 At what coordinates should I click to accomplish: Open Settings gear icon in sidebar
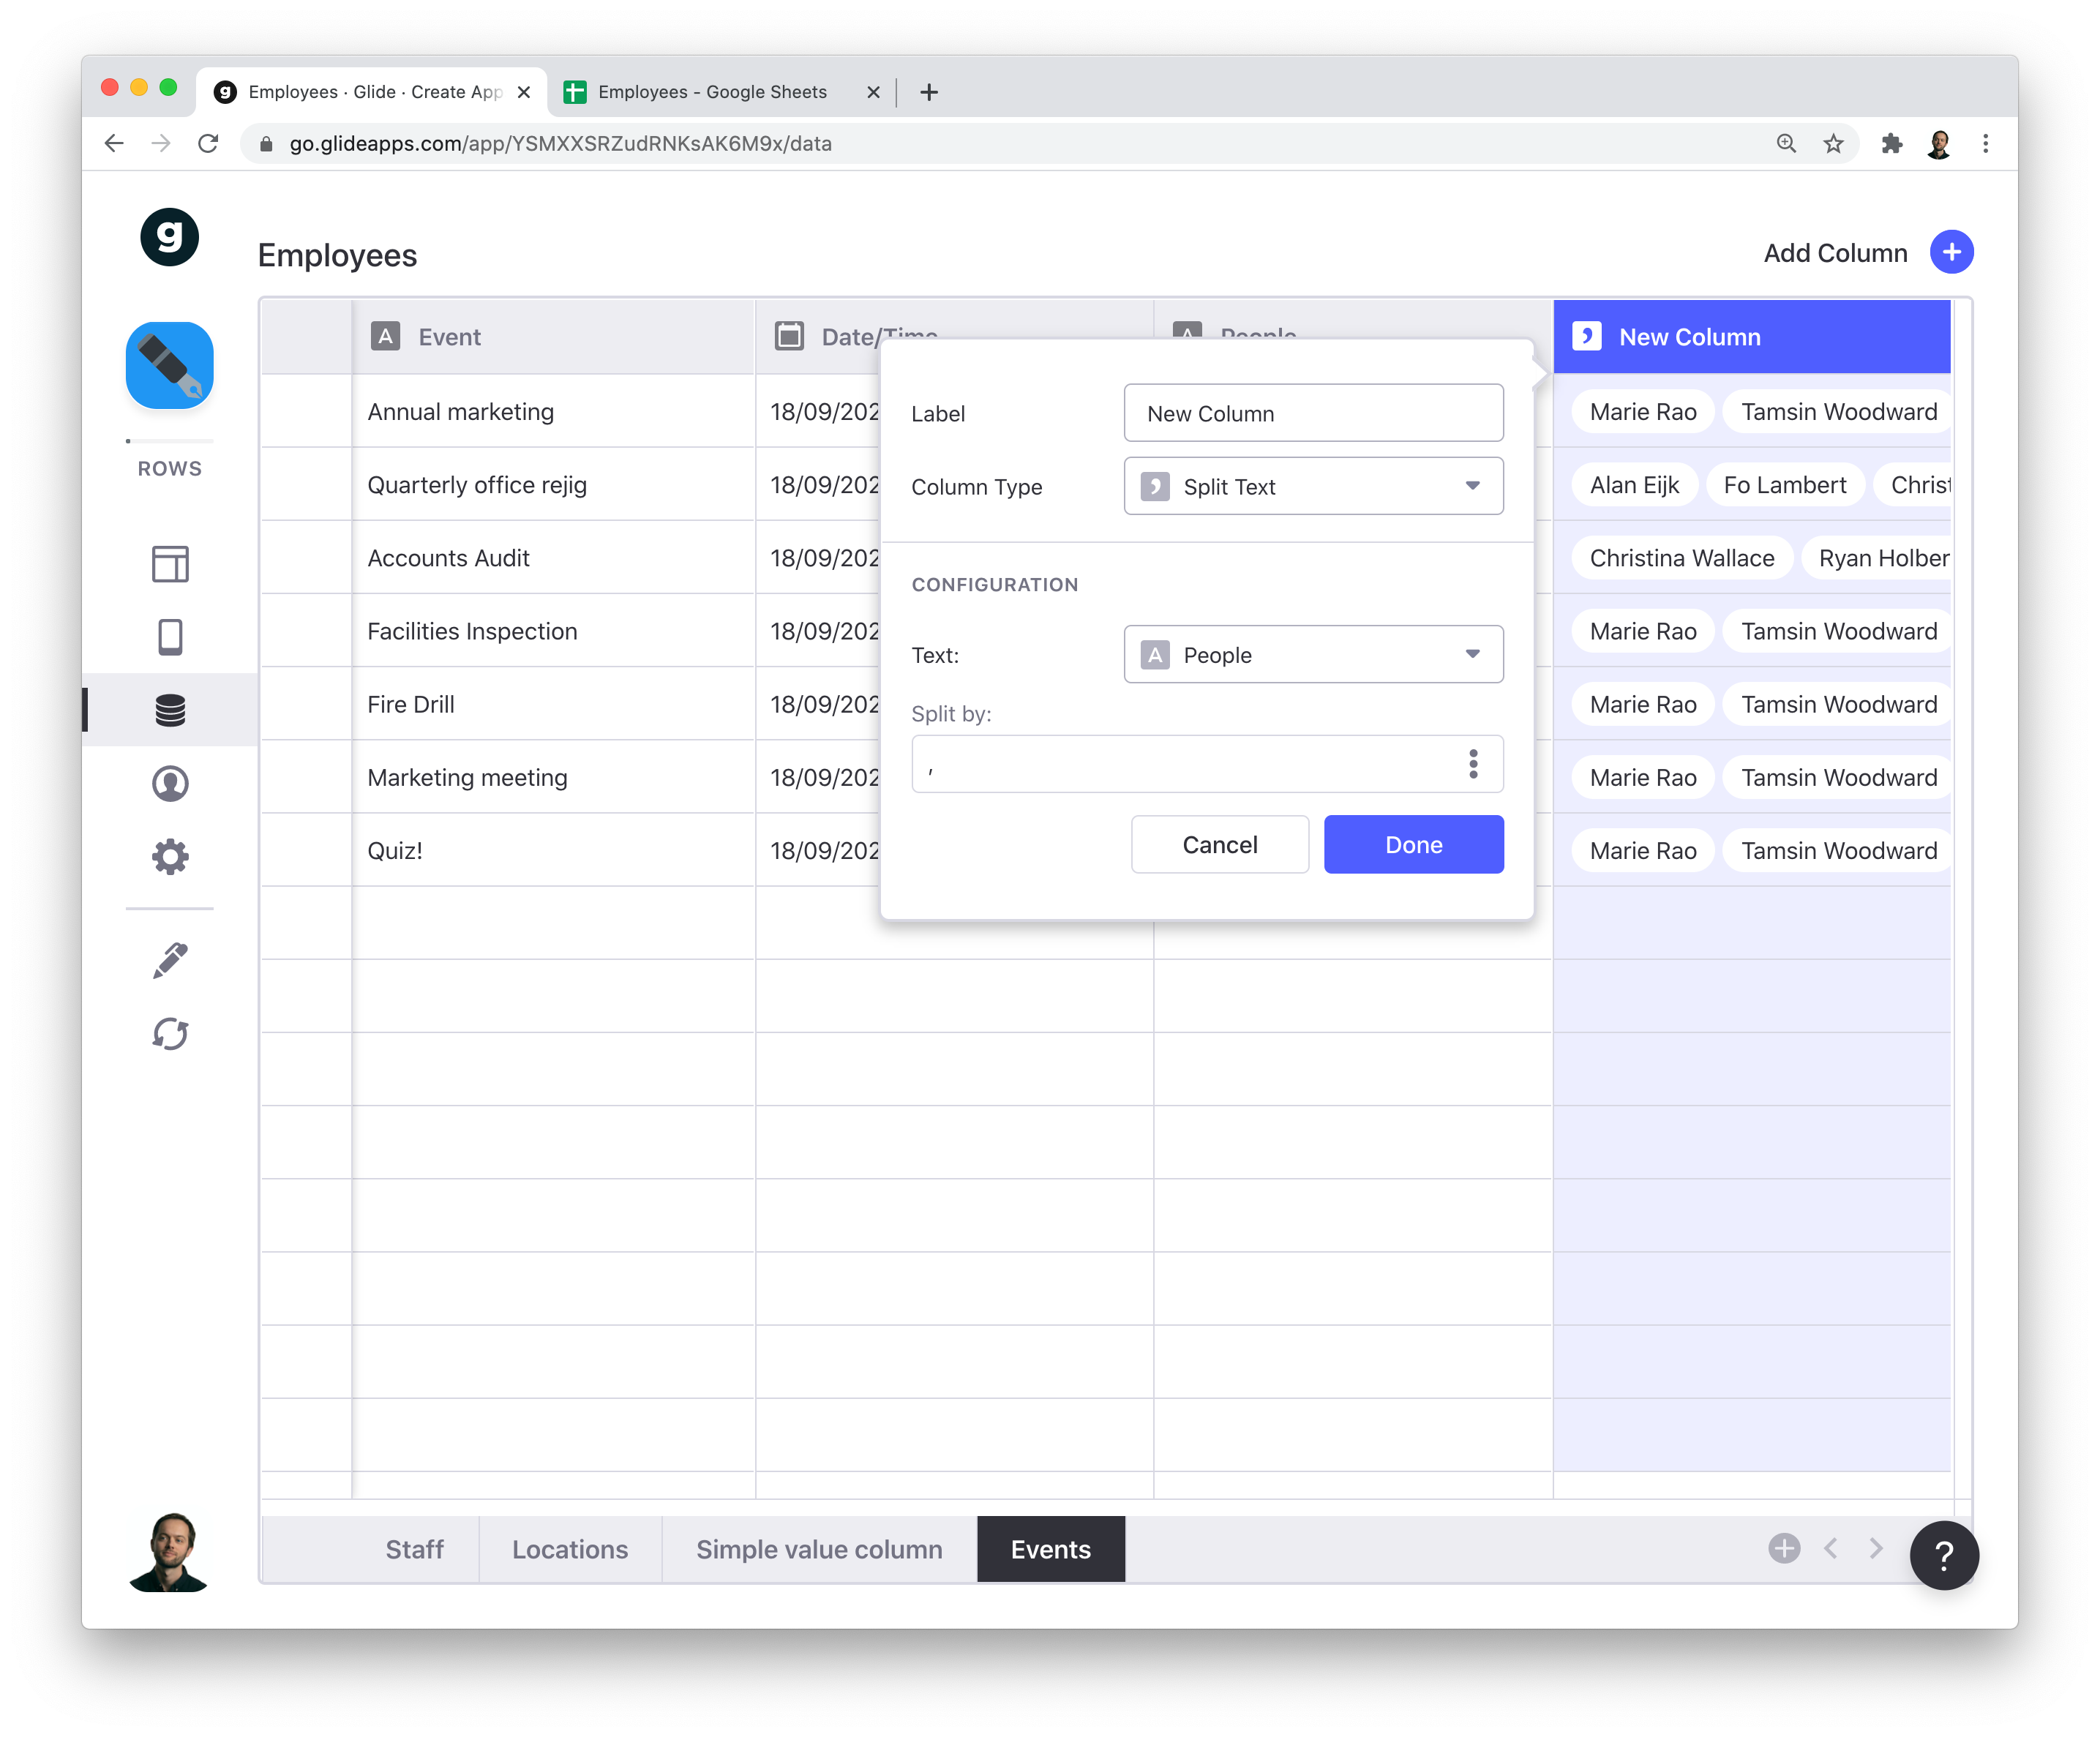[x=170, y=856]
